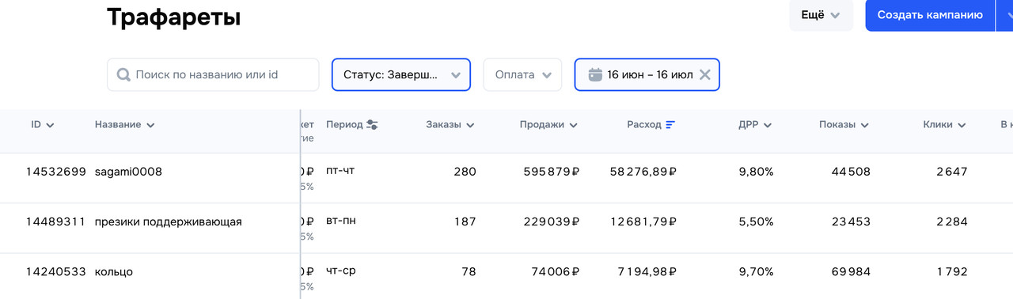Click the Создать кампанию button
The width and height of the screenshot is (1013, 299).
click(929, 15)
